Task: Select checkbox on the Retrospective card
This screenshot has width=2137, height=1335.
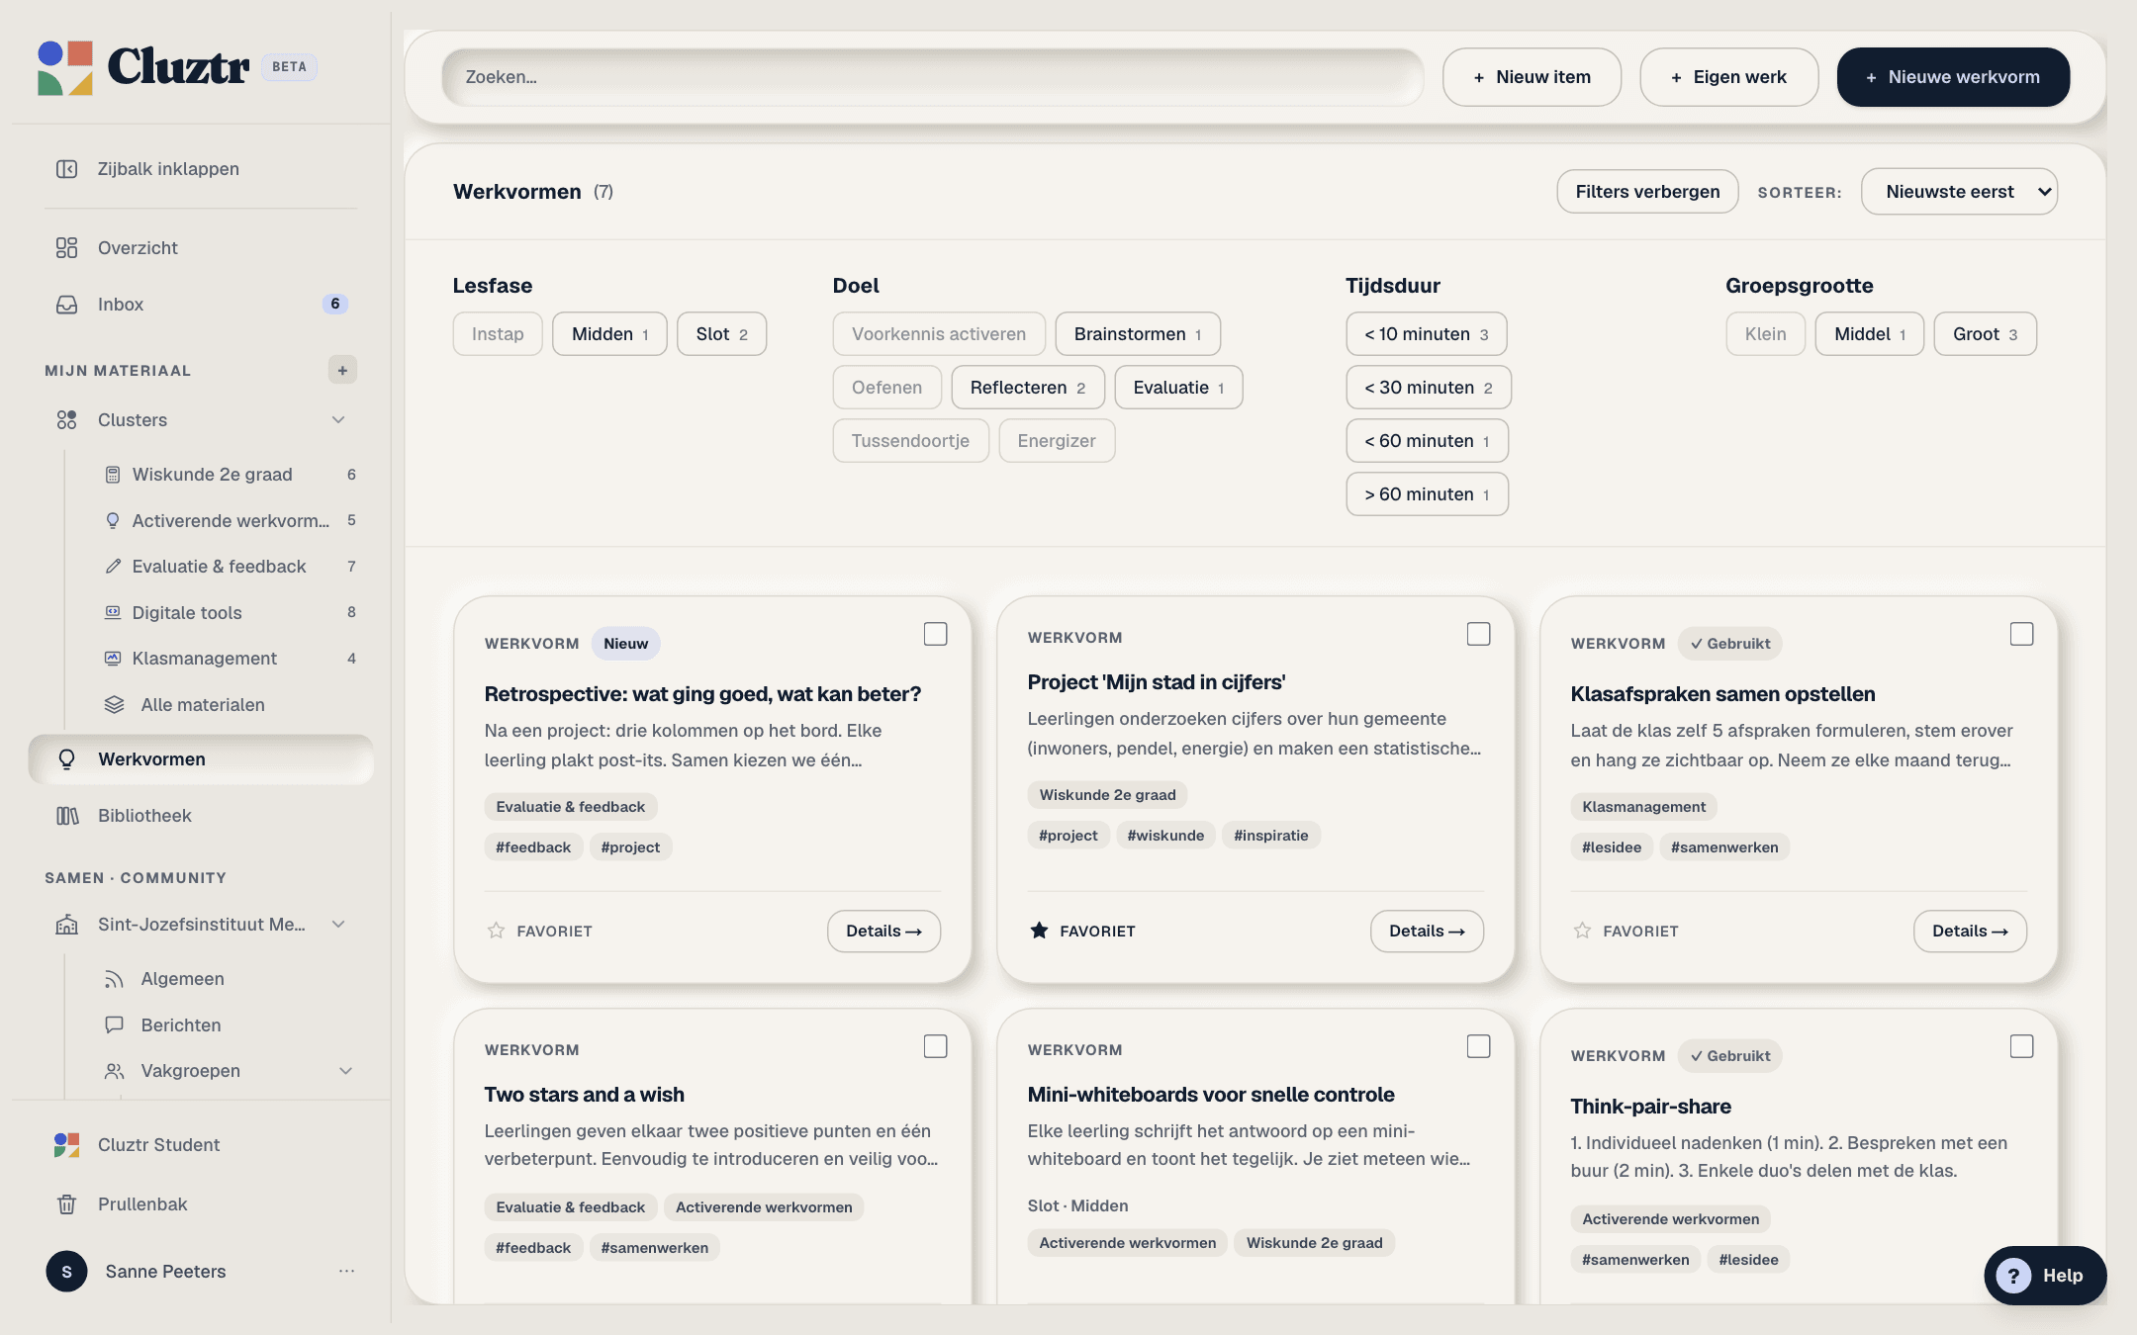Action: tap(935, 634)
